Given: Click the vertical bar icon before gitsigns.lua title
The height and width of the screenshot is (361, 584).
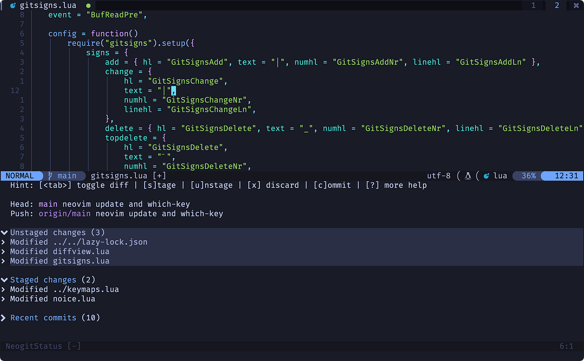Looking at the screenshot, I should 2,5.
